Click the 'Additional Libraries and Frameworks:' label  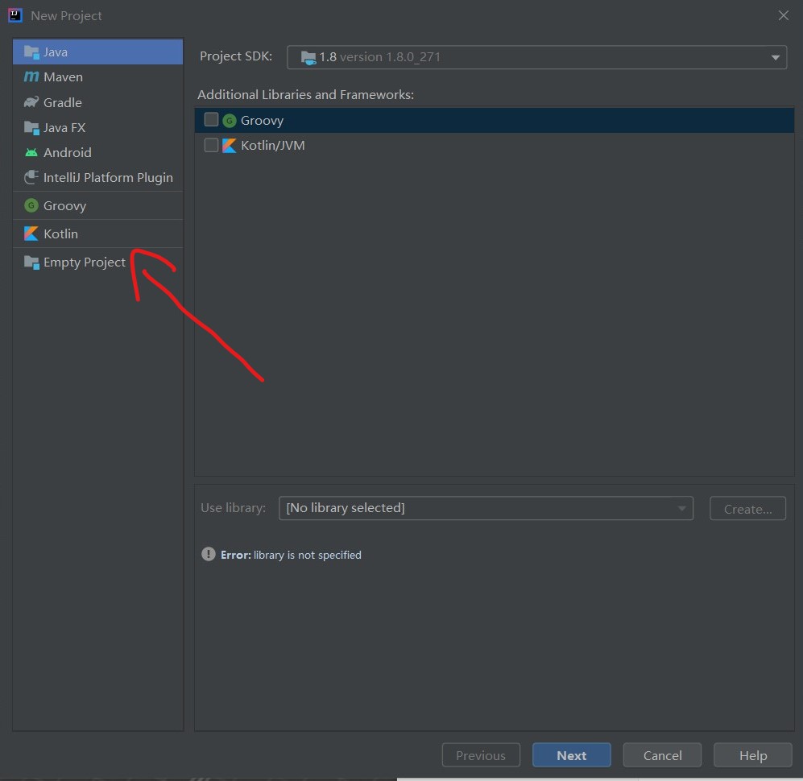point(306,95)
